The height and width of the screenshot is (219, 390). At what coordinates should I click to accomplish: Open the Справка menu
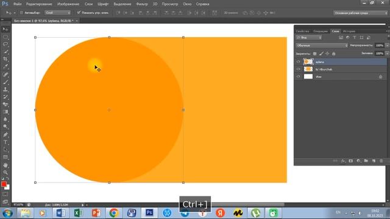(202, 4)
